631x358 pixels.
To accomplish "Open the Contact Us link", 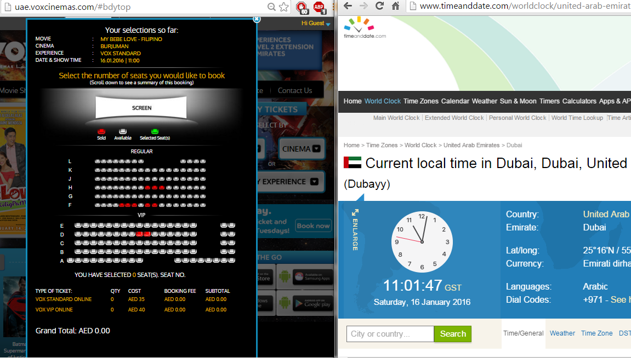I will 295,91.
